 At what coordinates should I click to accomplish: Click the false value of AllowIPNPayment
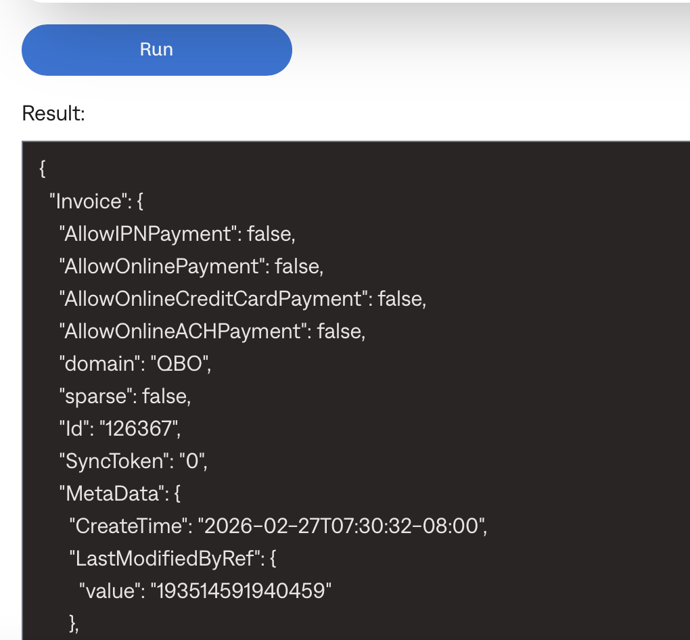[271, 234]
